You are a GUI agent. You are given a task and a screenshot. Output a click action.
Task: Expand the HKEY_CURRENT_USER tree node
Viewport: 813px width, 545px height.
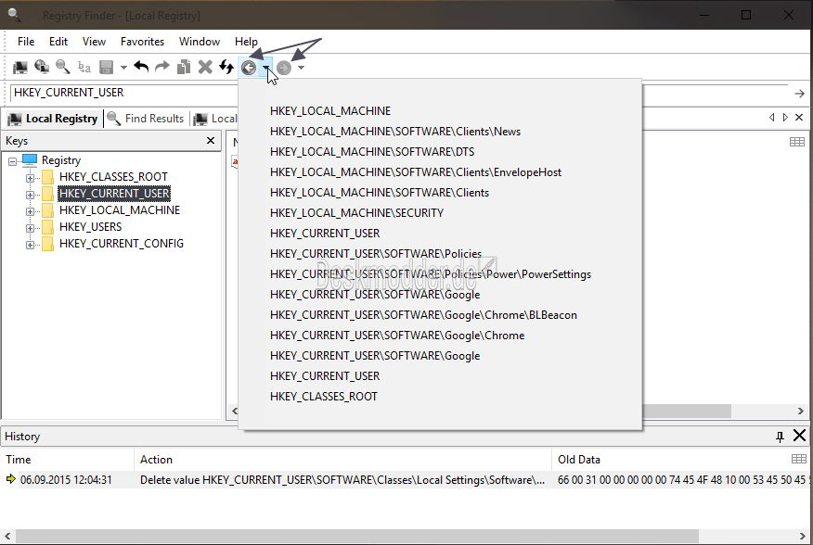click(x=30, y=195)
